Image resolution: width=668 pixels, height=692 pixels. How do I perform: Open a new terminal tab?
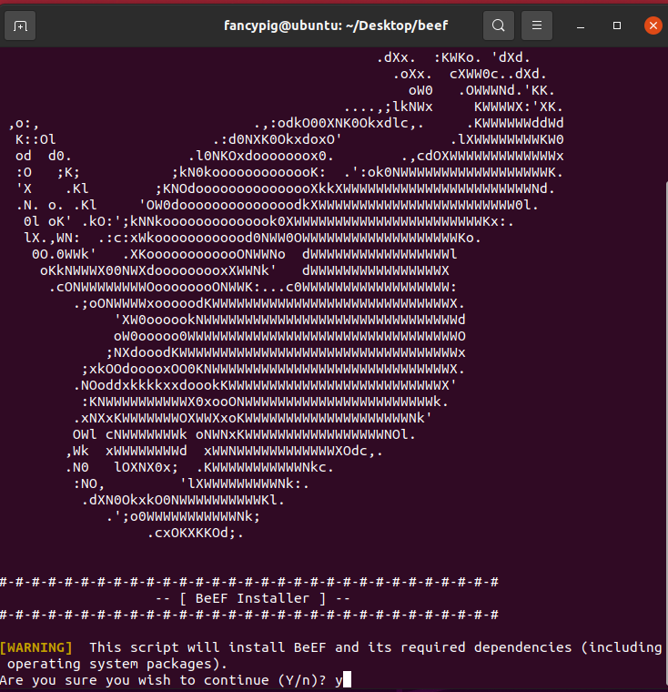click(20, 26)
